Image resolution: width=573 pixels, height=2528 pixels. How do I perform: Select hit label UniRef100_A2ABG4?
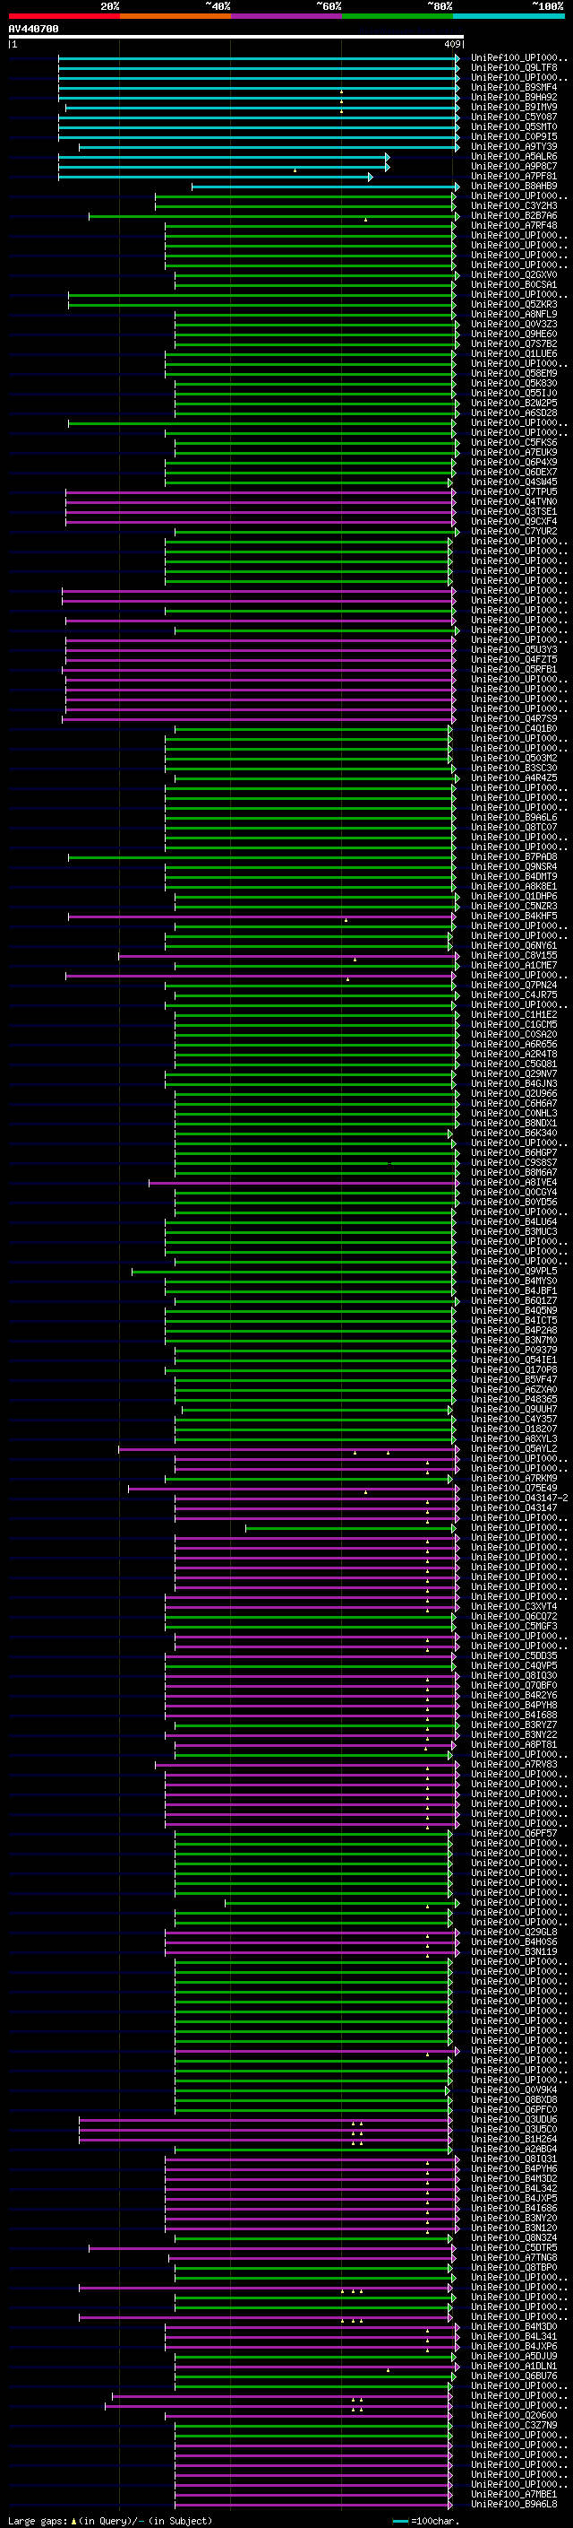(x=514, y=2148)
